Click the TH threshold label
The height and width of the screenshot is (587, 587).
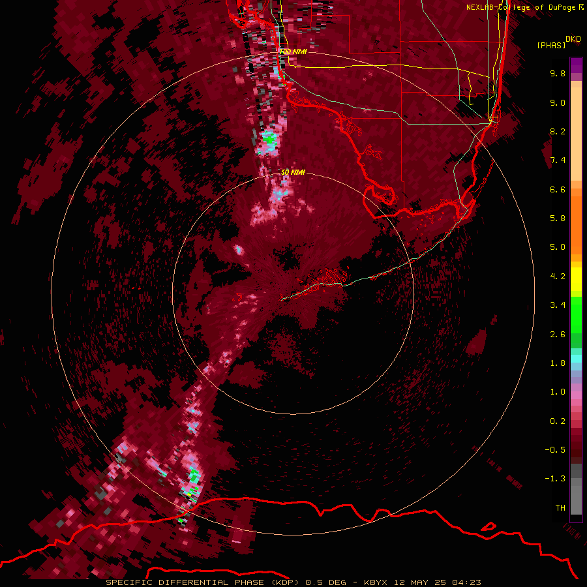(x=560, y=508)
